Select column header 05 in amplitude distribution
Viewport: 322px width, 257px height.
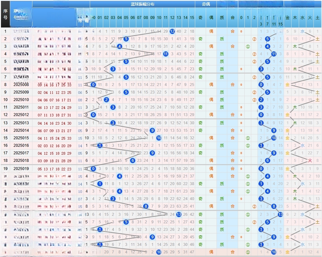pyautogui.click(x=126, y=18)
